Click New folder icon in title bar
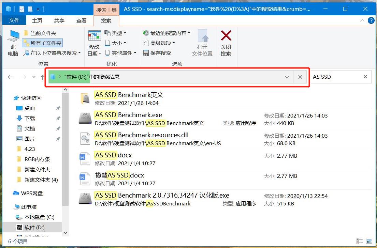This screenshot has height=248, width=377. click(30, 9)
